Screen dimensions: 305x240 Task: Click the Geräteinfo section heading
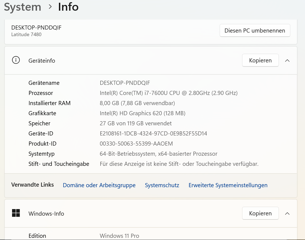[42, 60]
